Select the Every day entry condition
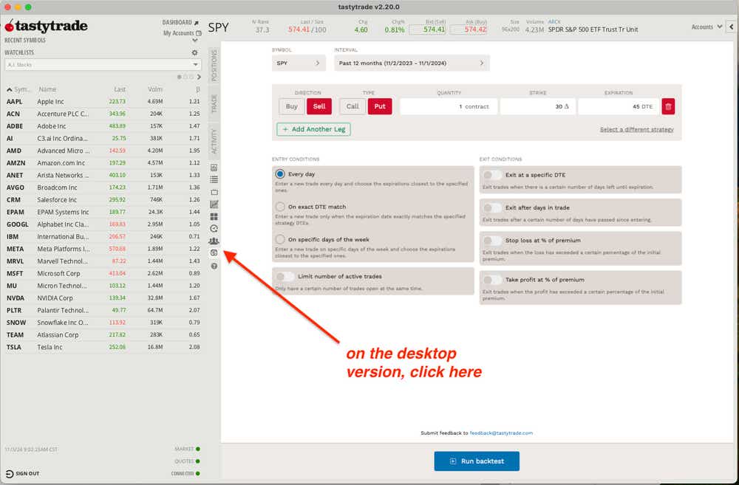 [280, 173]
